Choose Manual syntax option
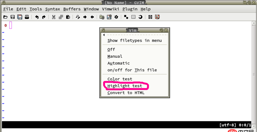The image size is (257, 132). point(135,56)
